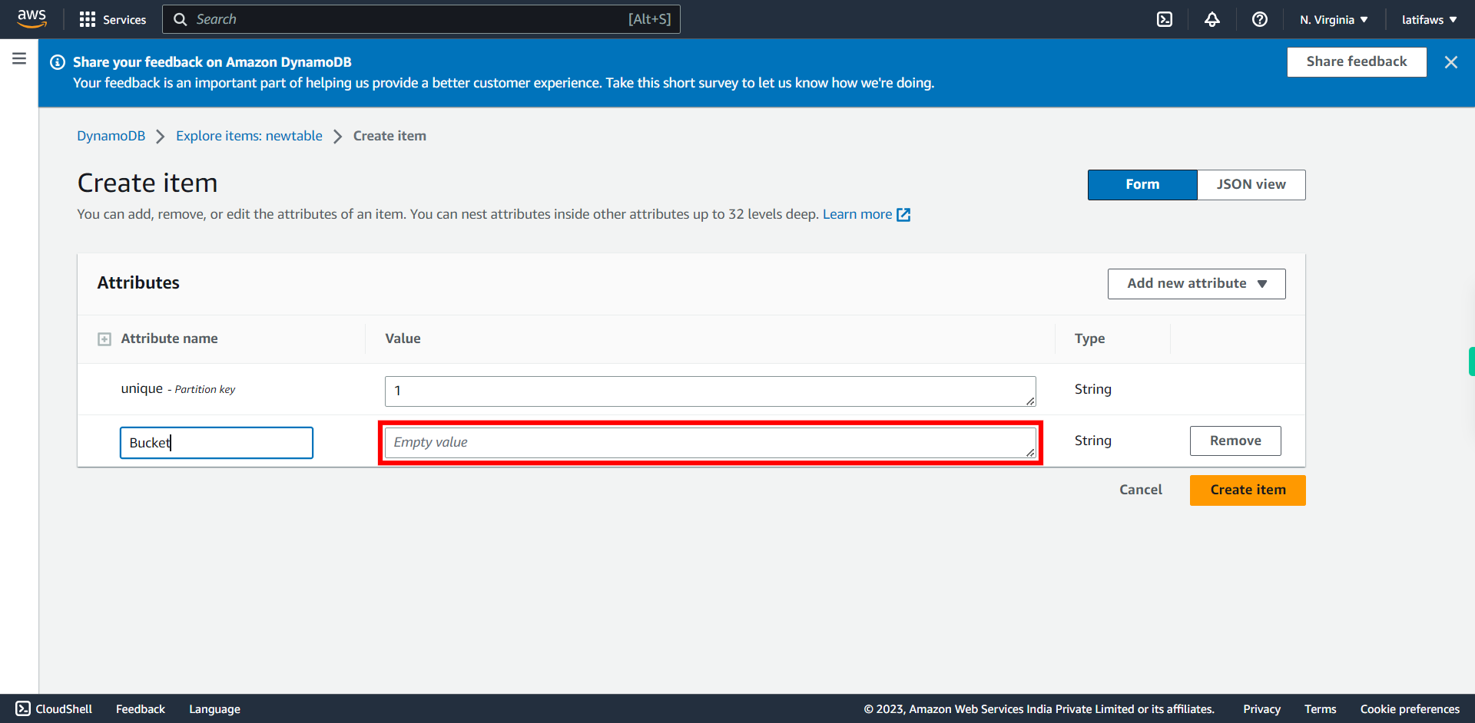
Task: Click the Share feedback button
Action: pyautogui.click(x=1357, y=61)
